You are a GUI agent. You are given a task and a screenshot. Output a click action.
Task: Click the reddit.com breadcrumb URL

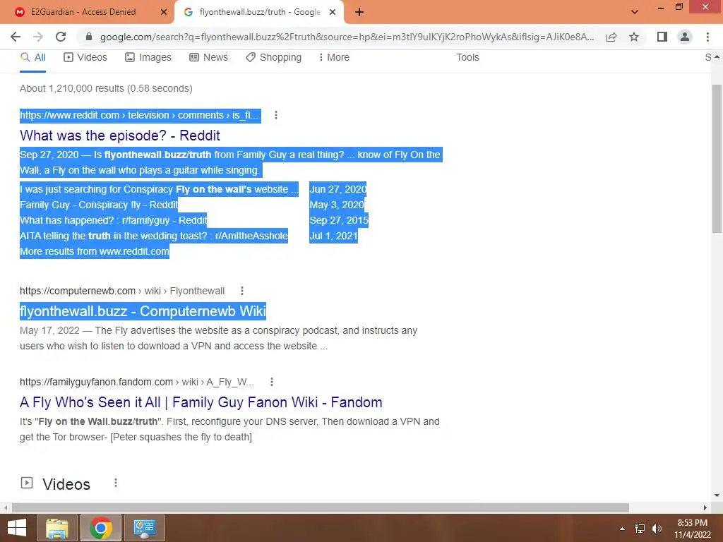[x=141, y=115]
